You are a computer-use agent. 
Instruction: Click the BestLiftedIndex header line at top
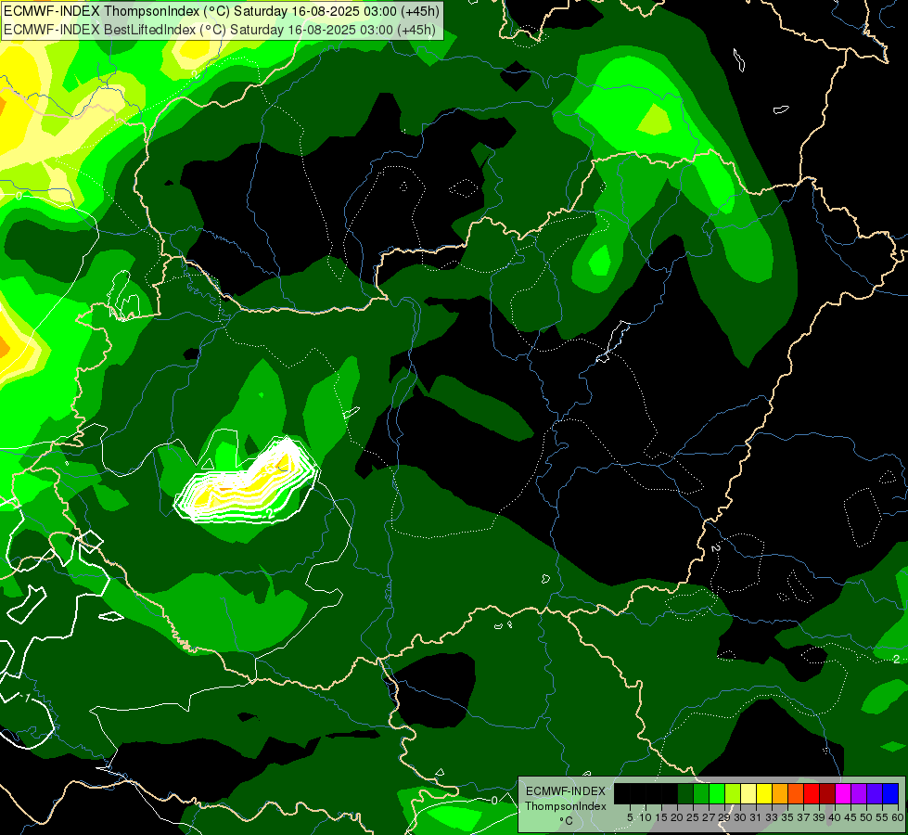click(x=220, y=29)
